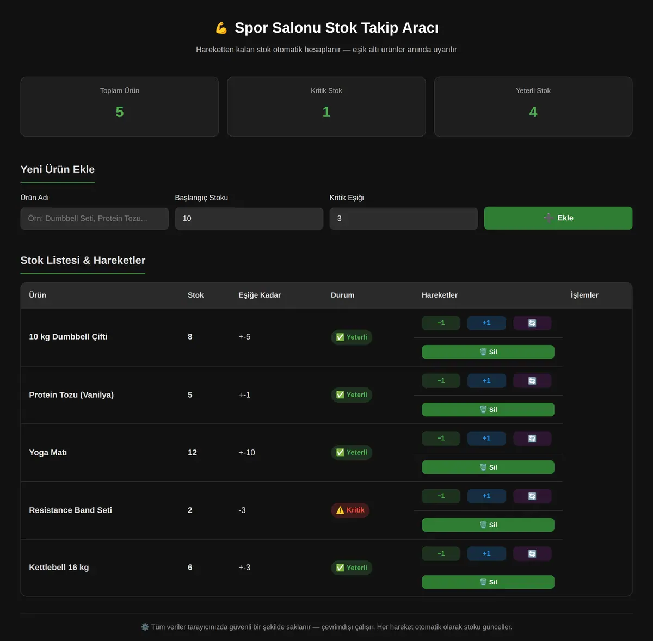
Task: Click the Kritik Stok summary card
Action: pos(326,107)
